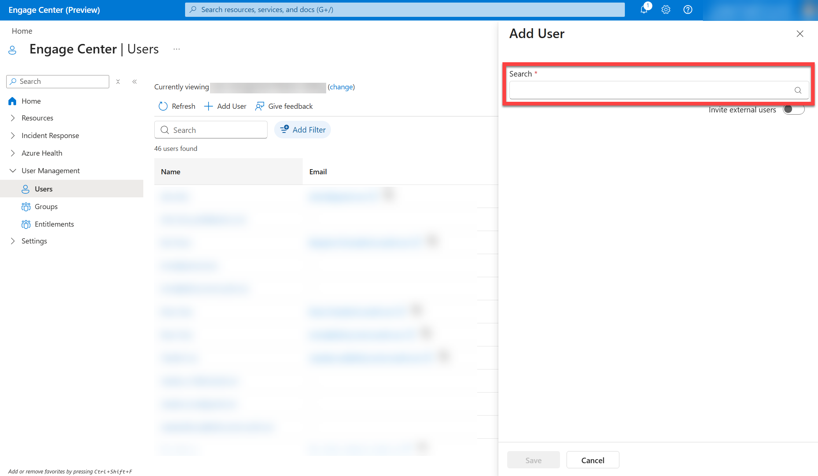Sort by the Name column header
818x476 pixels.
(228, 171)
